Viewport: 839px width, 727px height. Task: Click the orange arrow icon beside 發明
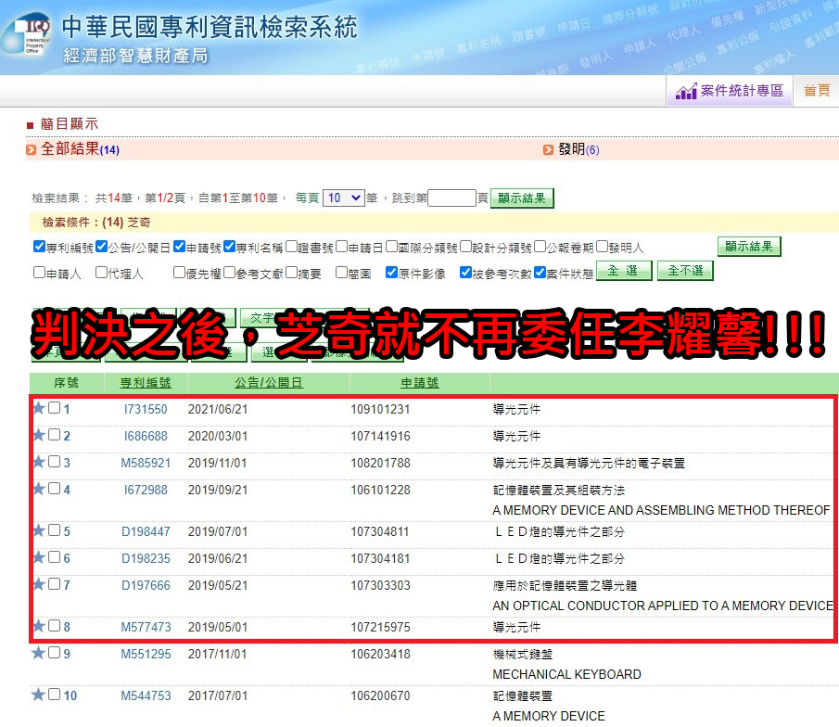548,150
